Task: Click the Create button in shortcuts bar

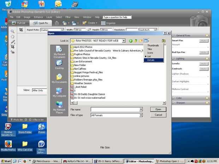Action: [x=90, y=23]
